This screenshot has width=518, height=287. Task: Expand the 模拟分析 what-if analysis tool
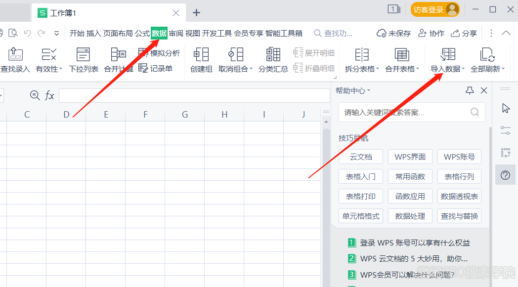(x=159, y=53)
